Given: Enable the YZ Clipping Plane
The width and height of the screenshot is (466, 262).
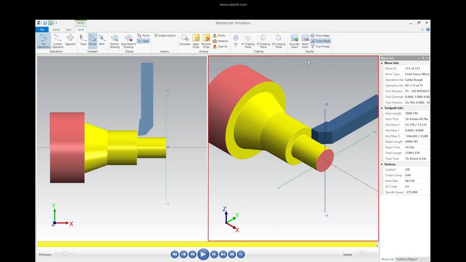Looking at the screenshot, I should [263, 41].
